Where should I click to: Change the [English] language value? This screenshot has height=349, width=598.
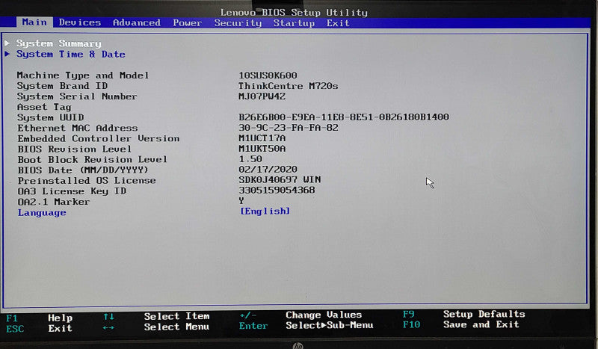pos(265,211)
